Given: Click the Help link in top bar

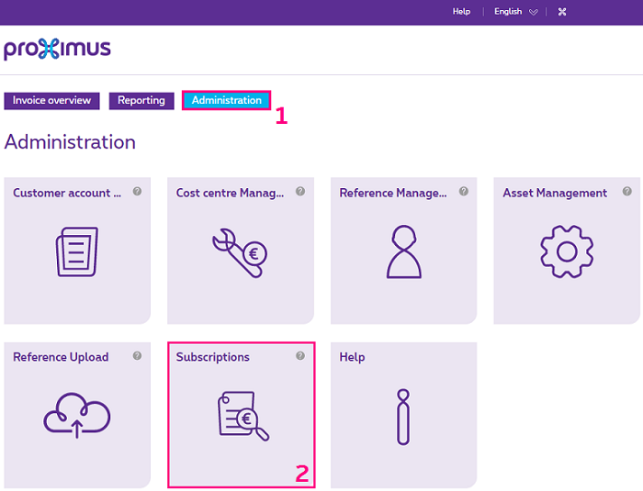Looking at the screenshot, I should 461,12.
